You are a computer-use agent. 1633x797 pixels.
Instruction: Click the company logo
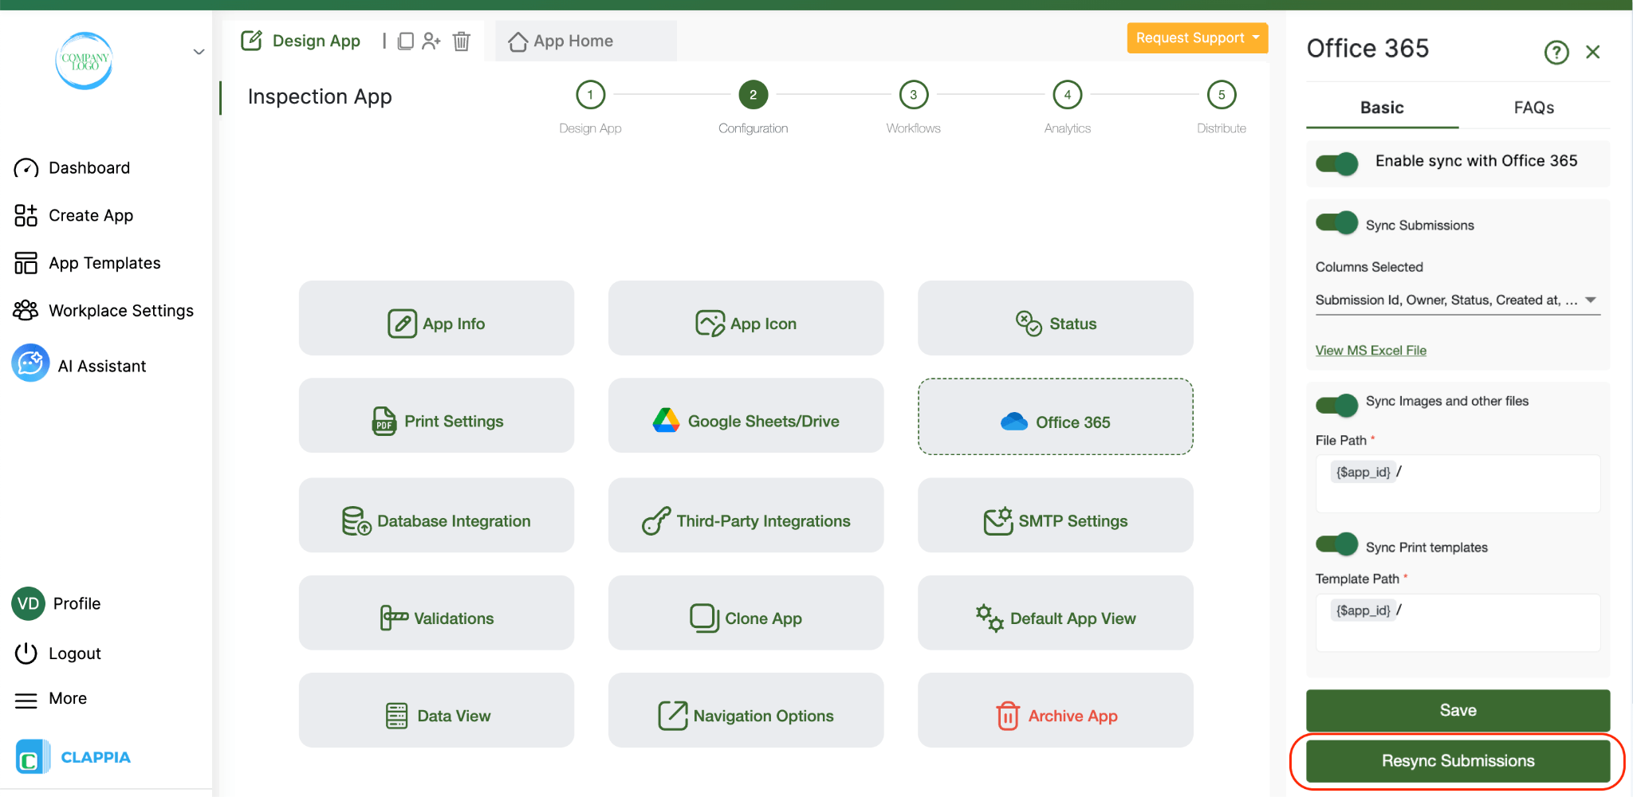[x=85, y=61]
